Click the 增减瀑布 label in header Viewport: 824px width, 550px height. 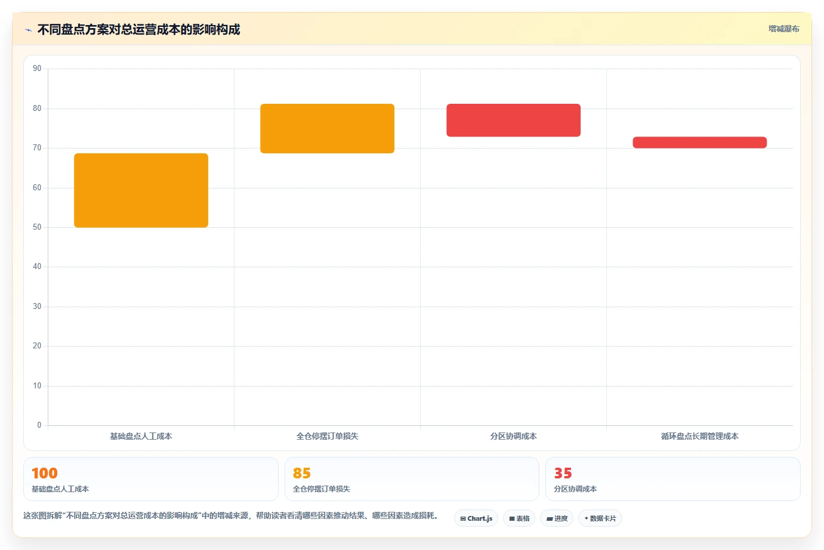tap(783, 29)
